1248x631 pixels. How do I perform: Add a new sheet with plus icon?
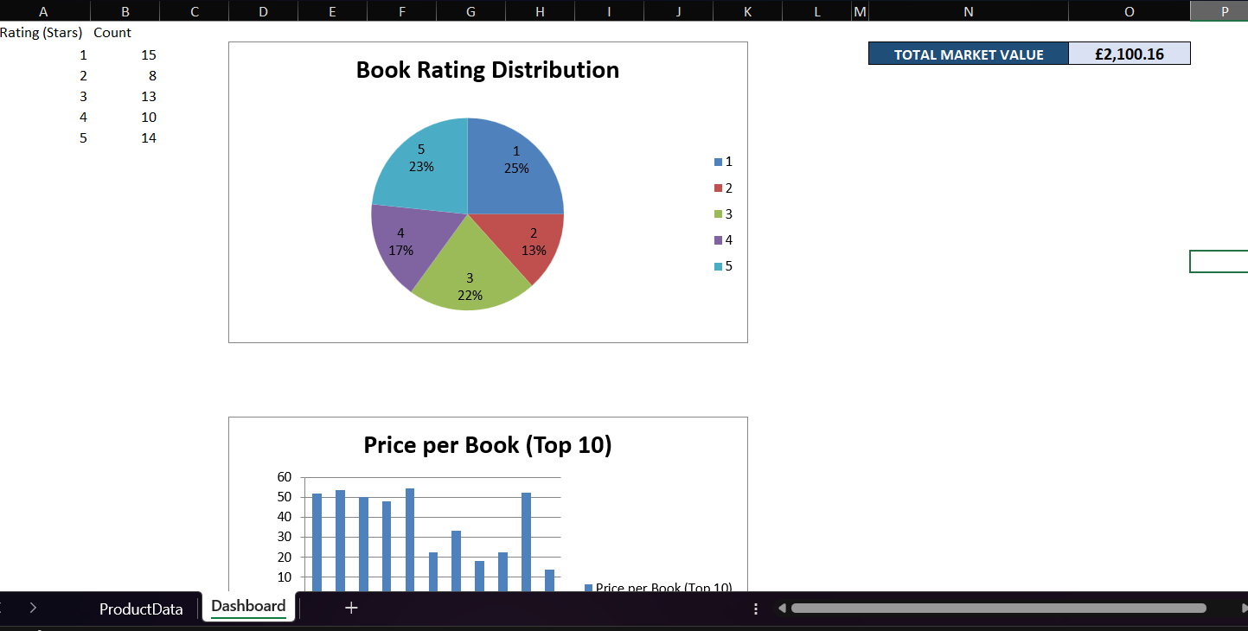[351, 608]
